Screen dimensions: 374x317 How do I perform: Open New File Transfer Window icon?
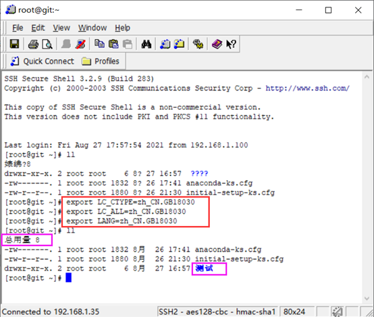tap(180, 44)
